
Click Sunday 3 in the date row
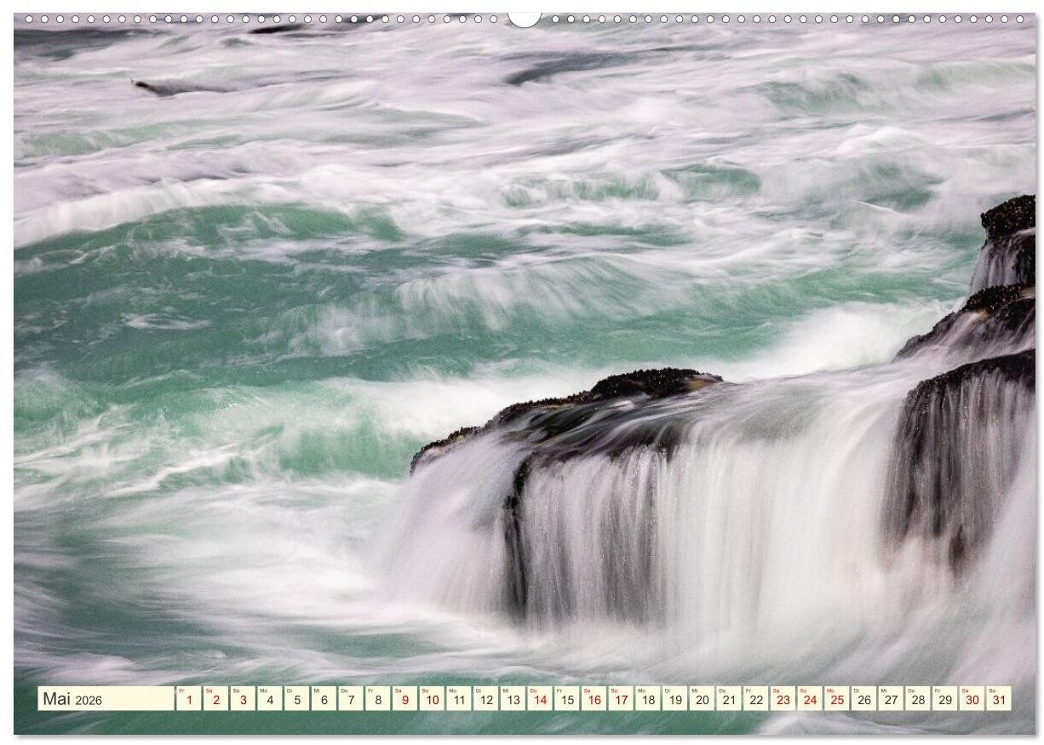tap(243, 699)
